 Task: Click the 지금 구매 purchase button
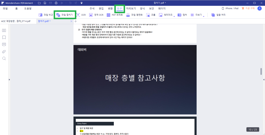pyautogui.click(x=248, y=9)
